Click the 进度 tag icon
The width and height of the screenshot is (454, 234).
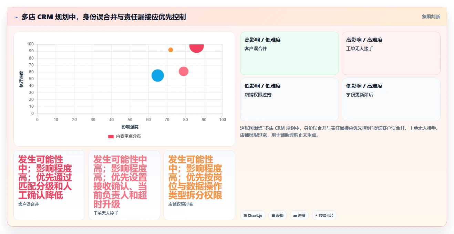click(295, 216)
